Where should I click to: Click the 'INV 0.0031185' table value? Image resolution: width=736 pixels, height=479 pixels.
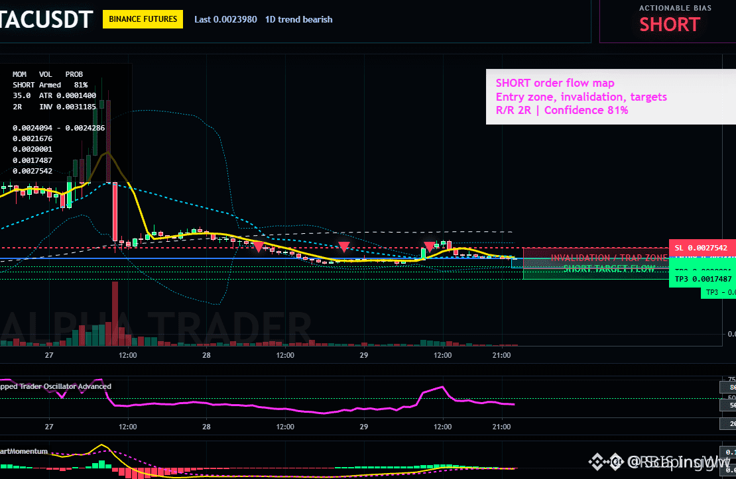pos(68,107)
